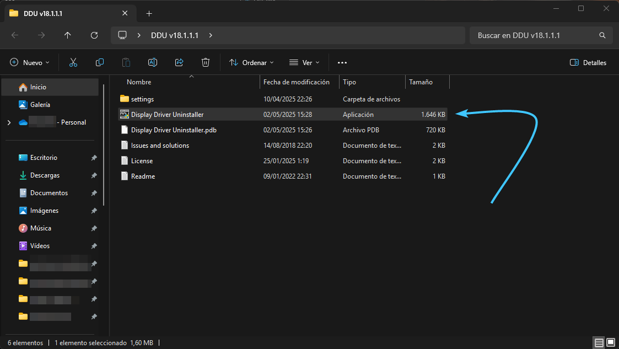This screenshot has width=619, height=349.
Task: Unpin Música using its pin icon
Action: (x=94, y=228)
